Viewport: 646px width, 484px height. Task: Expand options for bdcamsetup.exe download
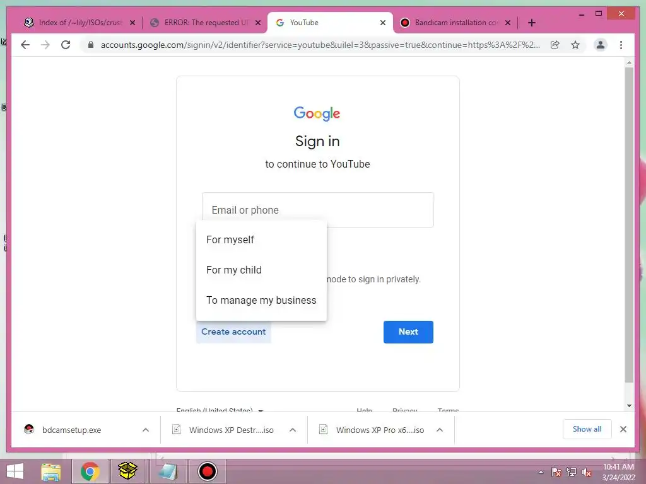[x=146, y=430]
